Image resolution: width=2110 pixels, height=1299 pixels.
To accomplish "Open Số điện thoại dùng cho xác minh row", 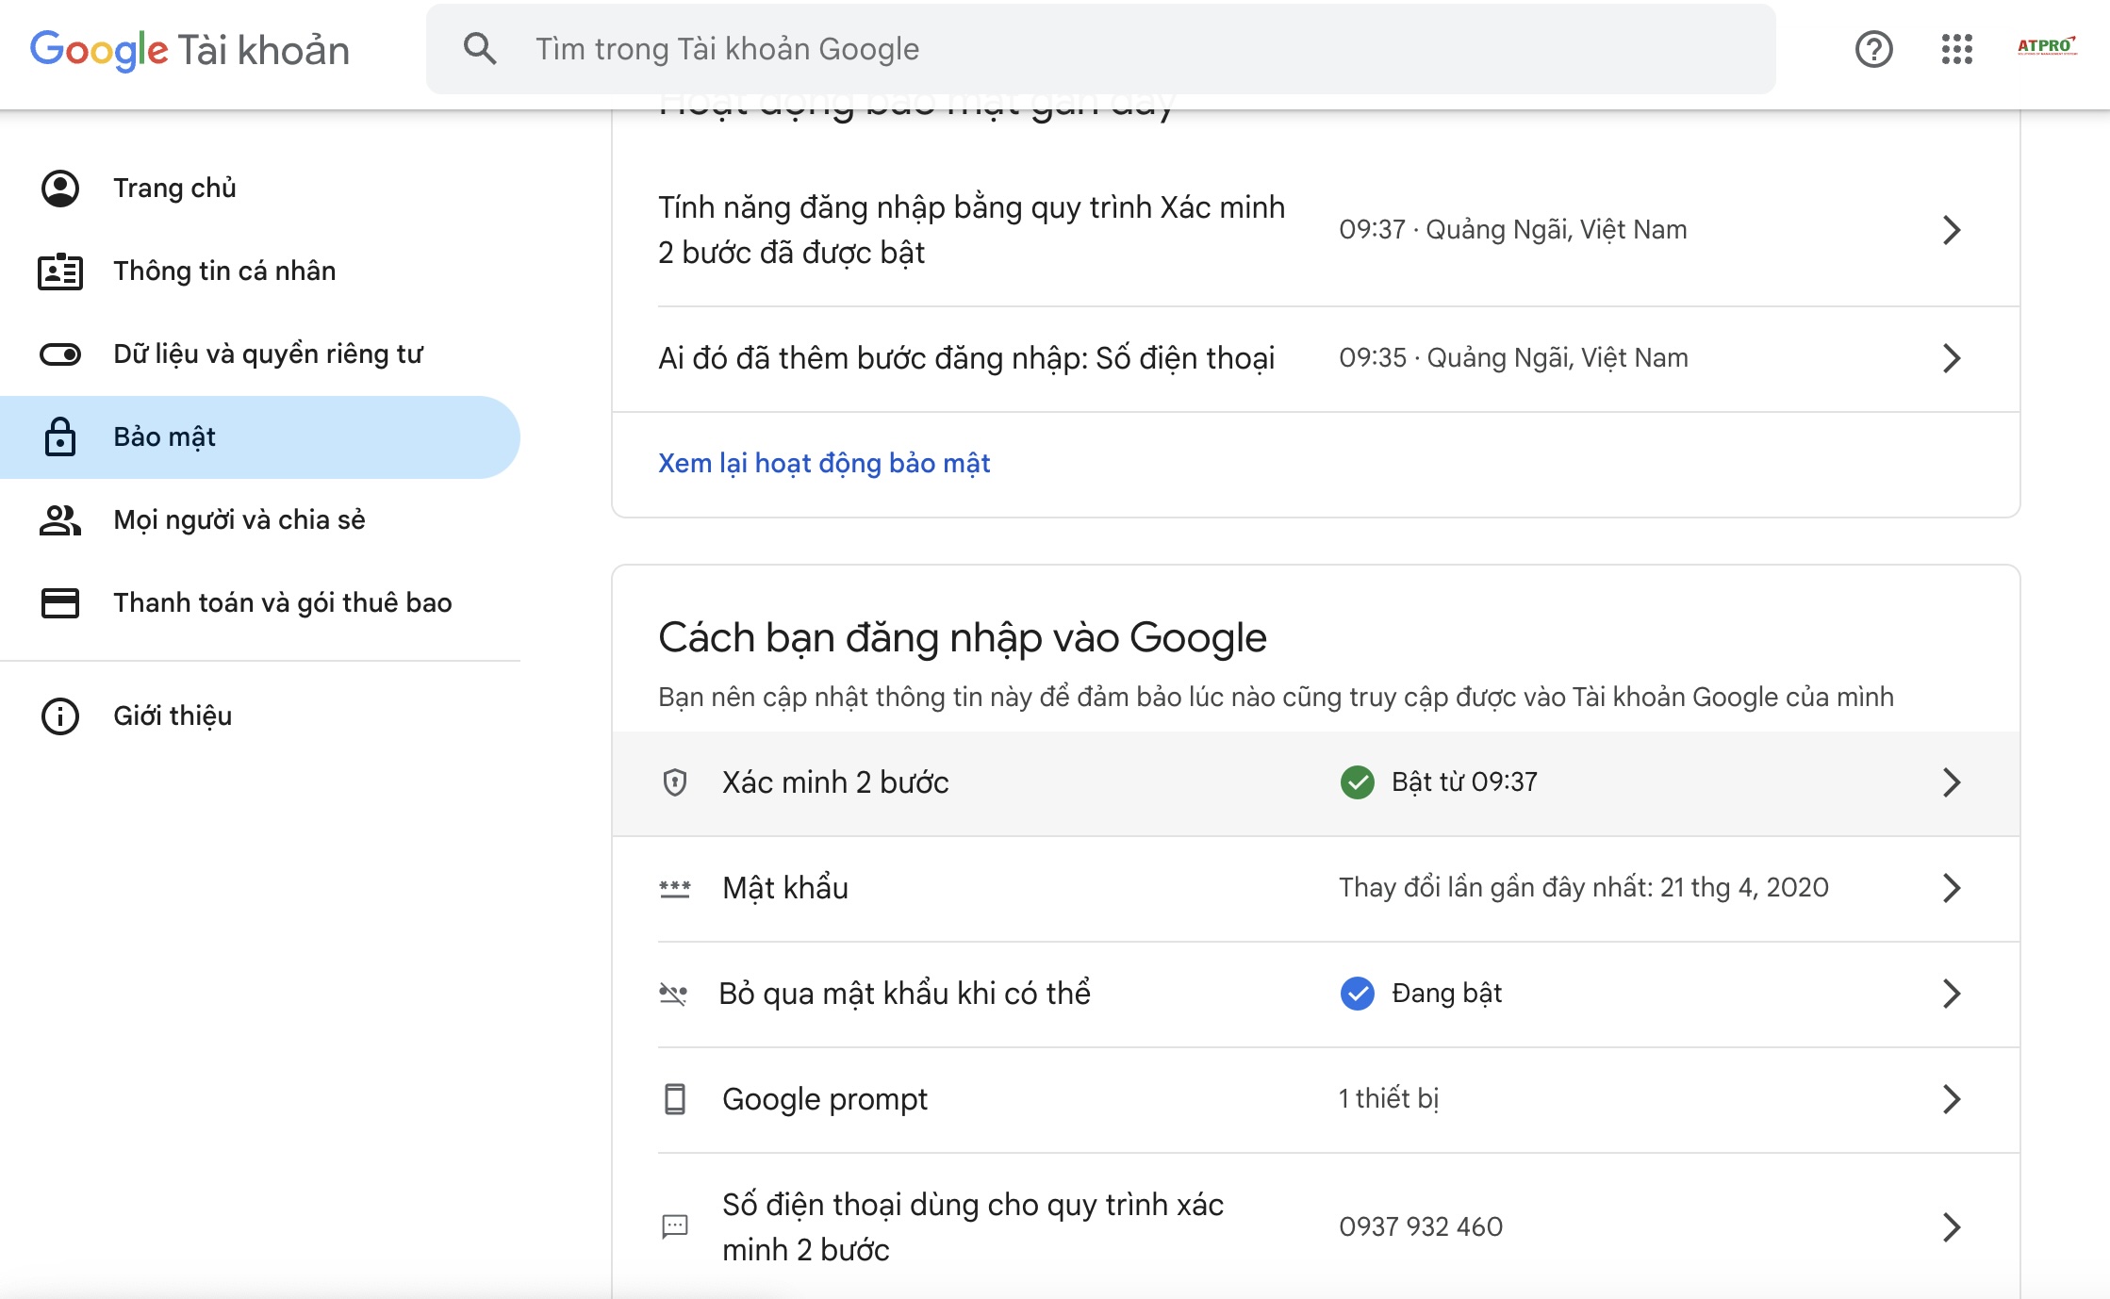I will click(x=1316, y=1226).
